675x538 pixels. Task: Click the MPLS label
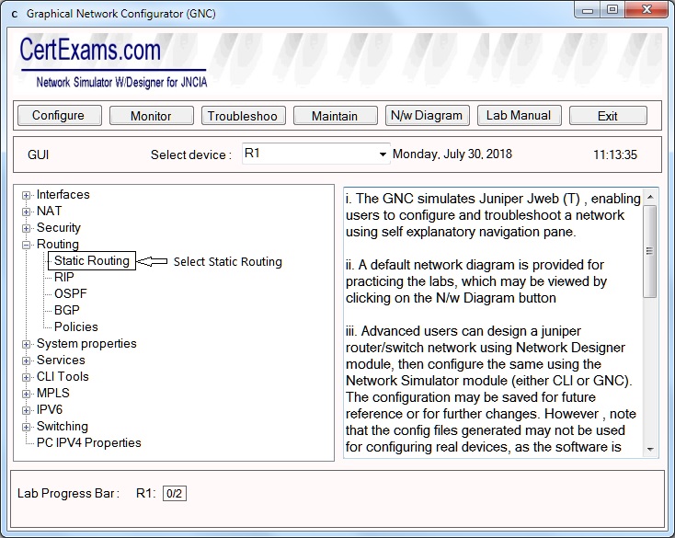coord(53,393)
